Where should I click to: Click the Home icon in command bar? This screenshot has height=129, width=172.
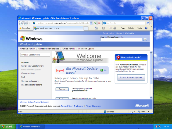(96, 28)
